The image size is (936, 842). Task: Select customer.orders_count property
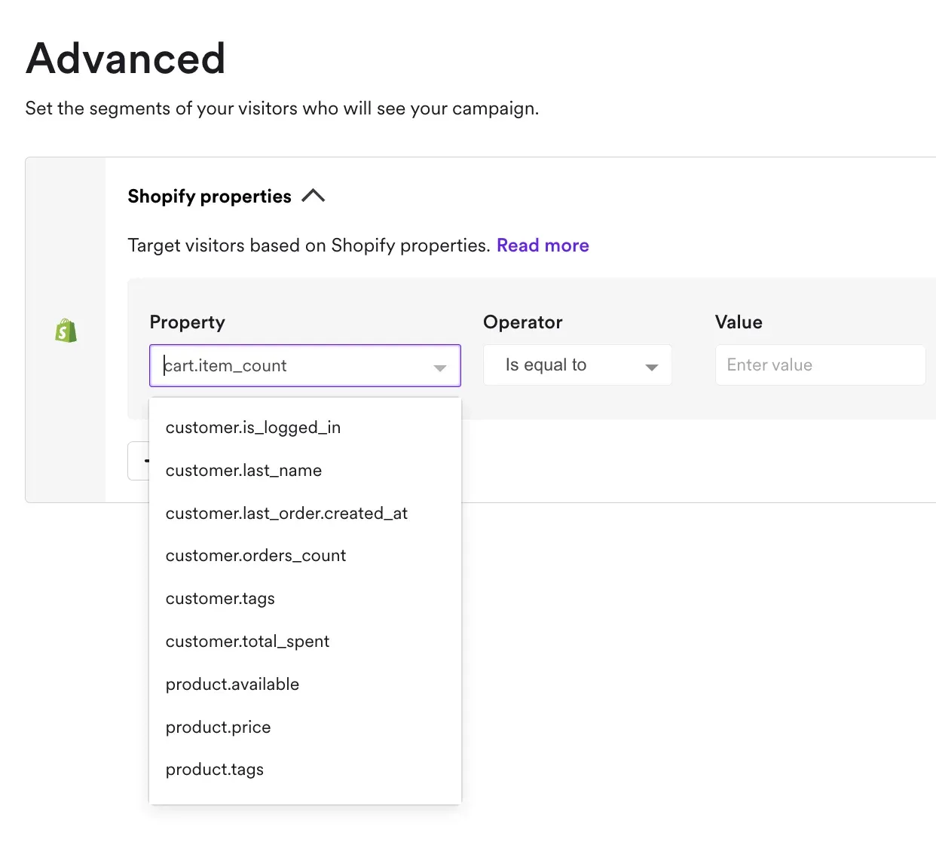tap(255, 556)
